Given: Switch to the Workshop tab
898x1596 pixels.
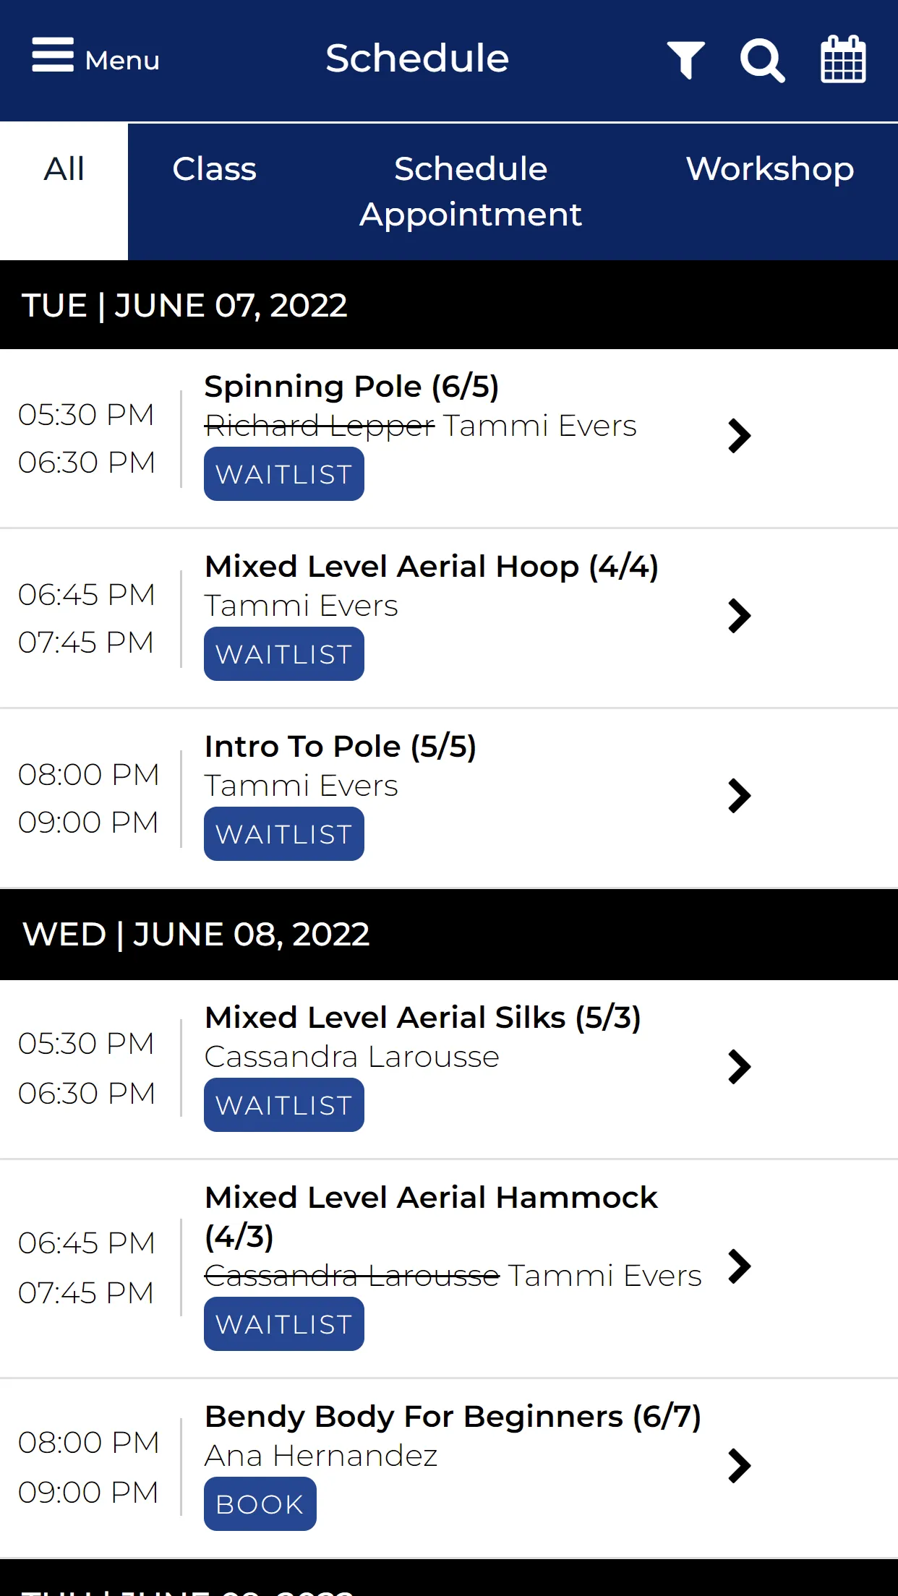Looking at the screenshot, I should coord(770,169).
